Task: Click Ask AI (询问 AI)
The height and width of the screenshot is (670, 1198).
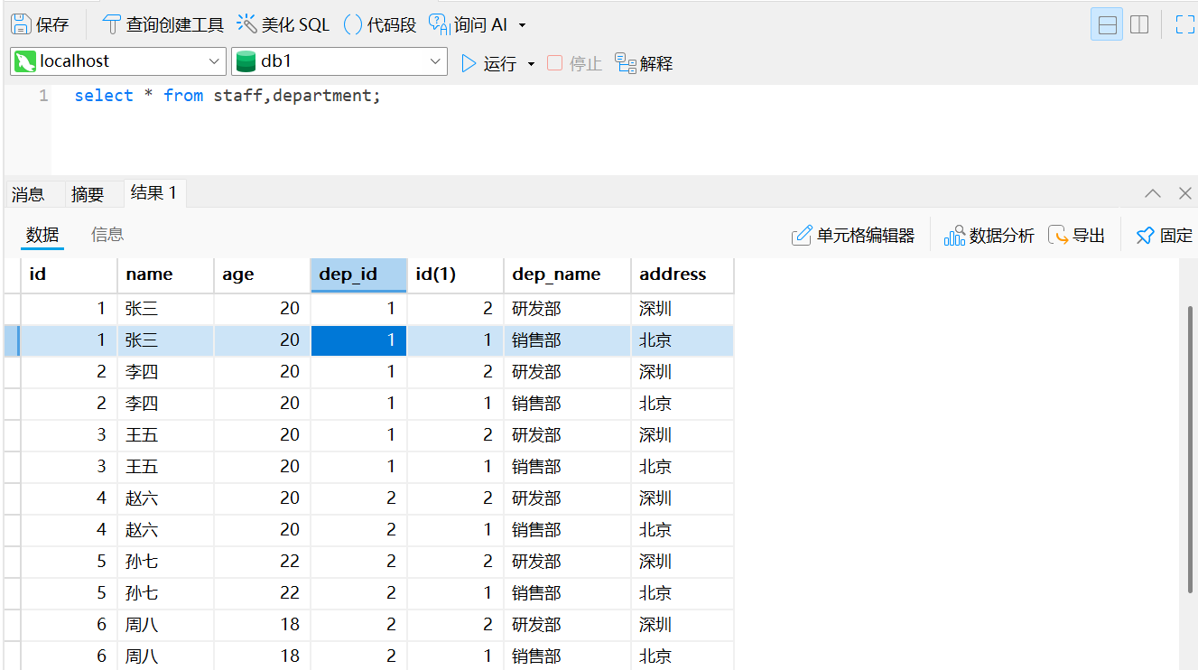Action: click(469, 24)
